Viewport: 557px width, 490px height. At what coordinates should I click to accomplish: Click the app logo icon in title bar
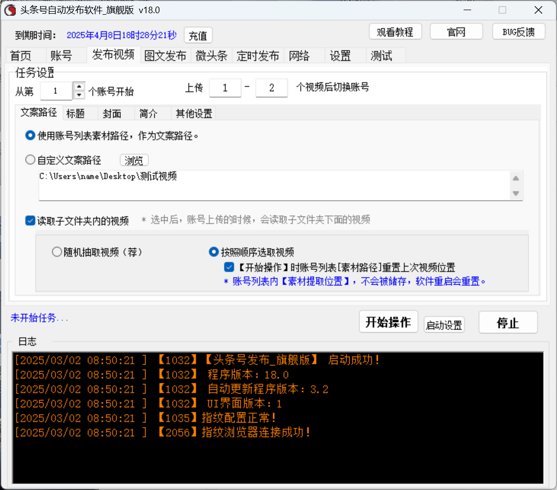point(10,10)
